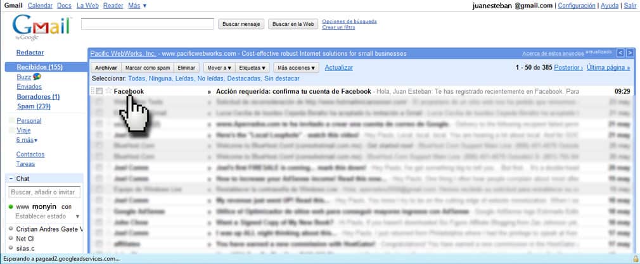Click the security lock icon in status bar
Screen dimensions: 640x264
pyautogui.click(x=636, y=259)
